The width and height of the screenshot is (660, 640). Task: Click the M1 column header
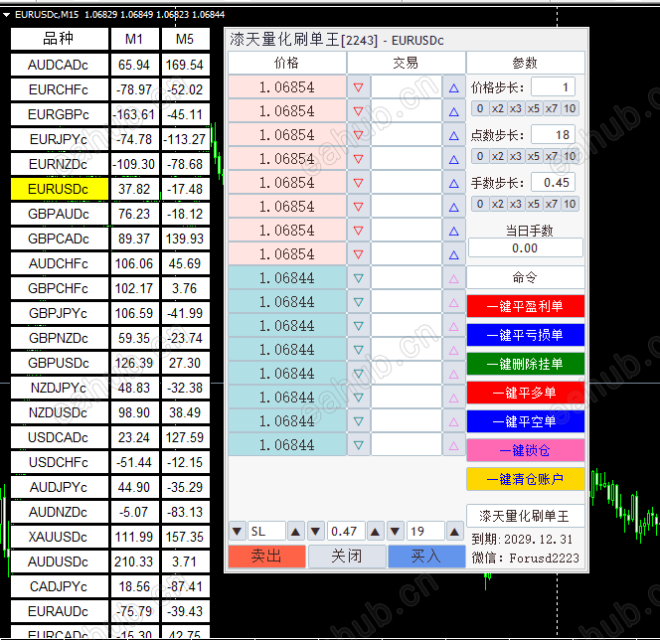pos(135,39)
